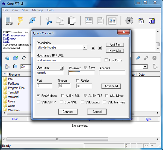The height and width of the screenshot is (150, 163).
Task: Open the View menu
Action: click(15, 10)
